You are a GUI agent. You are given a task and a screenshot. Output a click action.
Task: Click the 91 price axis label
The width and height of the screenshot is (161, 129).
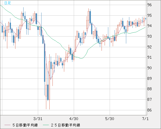pos(150,57)
